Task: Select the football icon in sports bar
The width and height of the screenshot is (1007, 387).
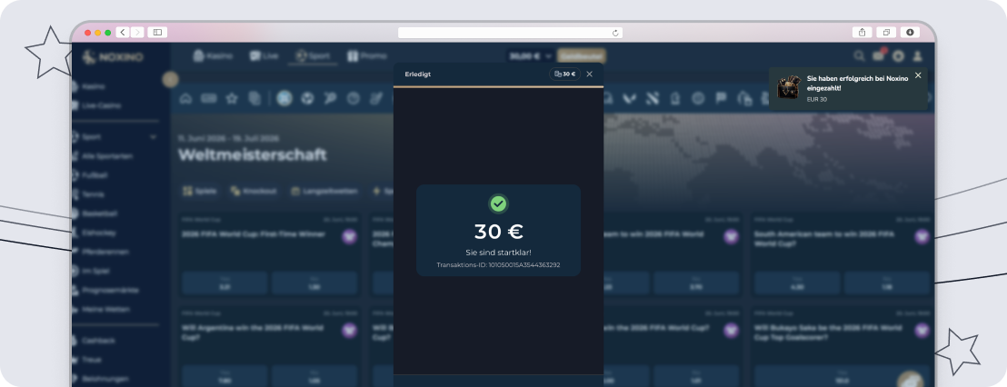Action: tap(307, 98)
